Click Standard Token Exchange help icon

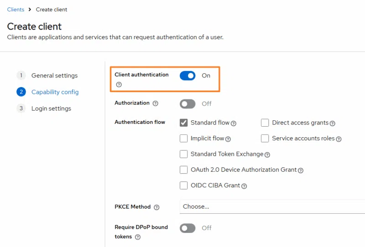[267, 155]
